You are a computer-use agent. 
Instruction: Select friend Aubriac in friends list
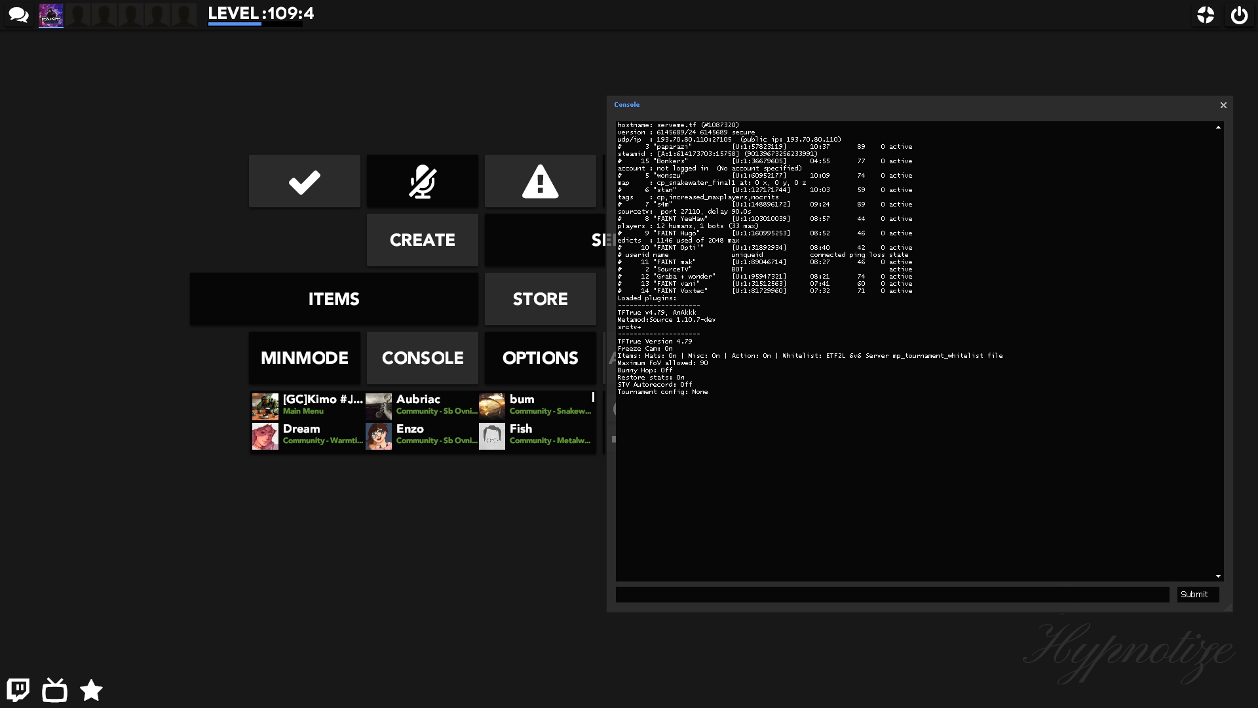click(421, 405)
